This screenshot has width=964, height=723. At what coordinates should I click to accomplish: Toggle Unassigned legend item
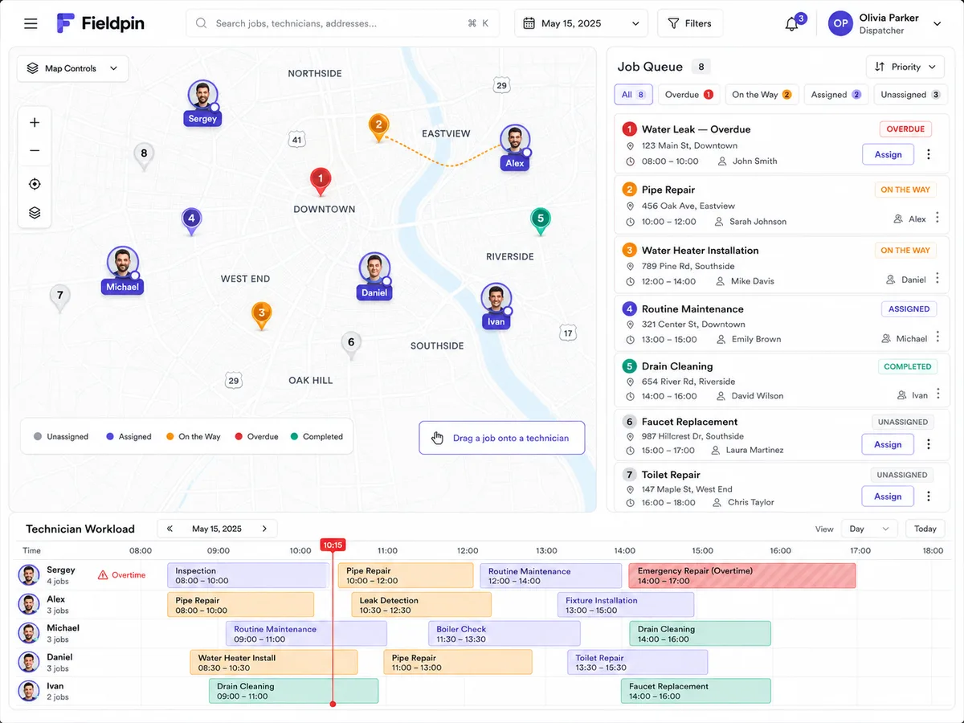(x=61, y=437)
